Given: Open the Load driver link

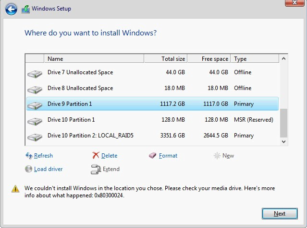Looking at the screenshot, I should (48, 169).
